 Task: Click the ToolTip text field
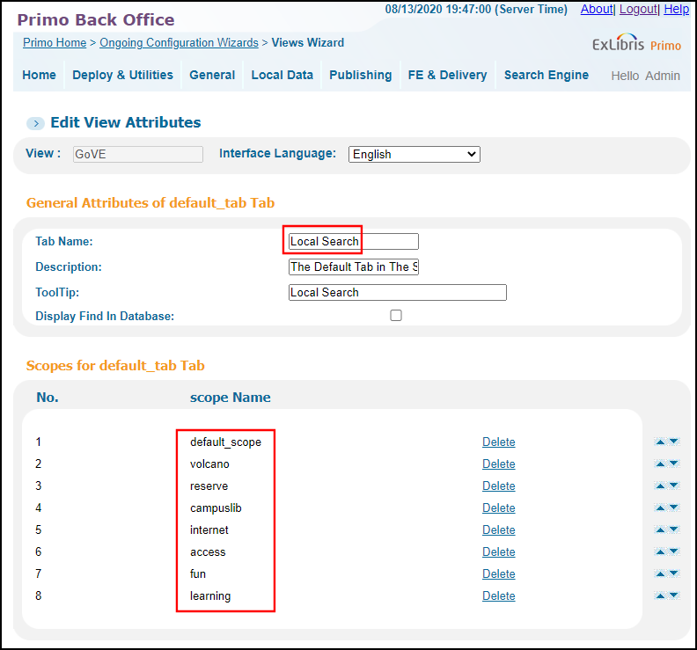coord(398,292)
